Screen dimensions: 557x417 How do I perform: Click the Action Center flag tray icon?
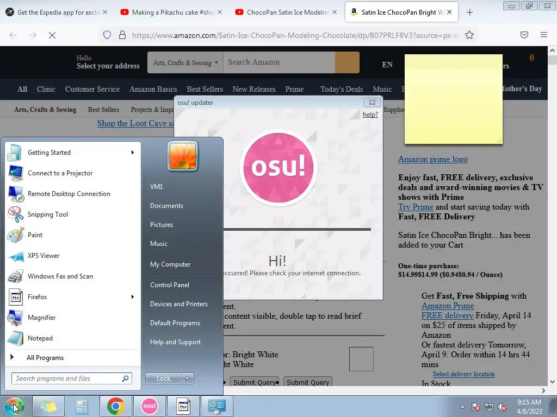475,407
